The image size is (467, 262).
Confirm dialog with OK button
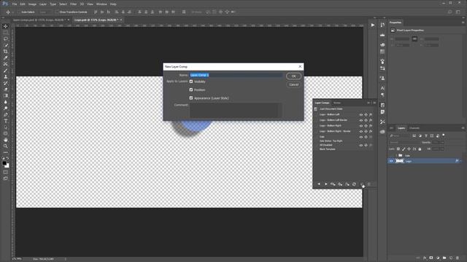click(x=293, y=76)
